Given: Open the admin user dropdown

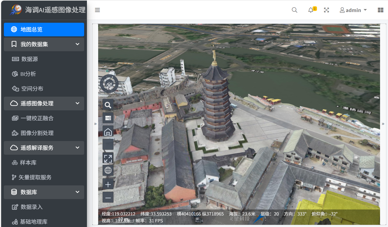Looking at the screenshot, I should point(353,10).
